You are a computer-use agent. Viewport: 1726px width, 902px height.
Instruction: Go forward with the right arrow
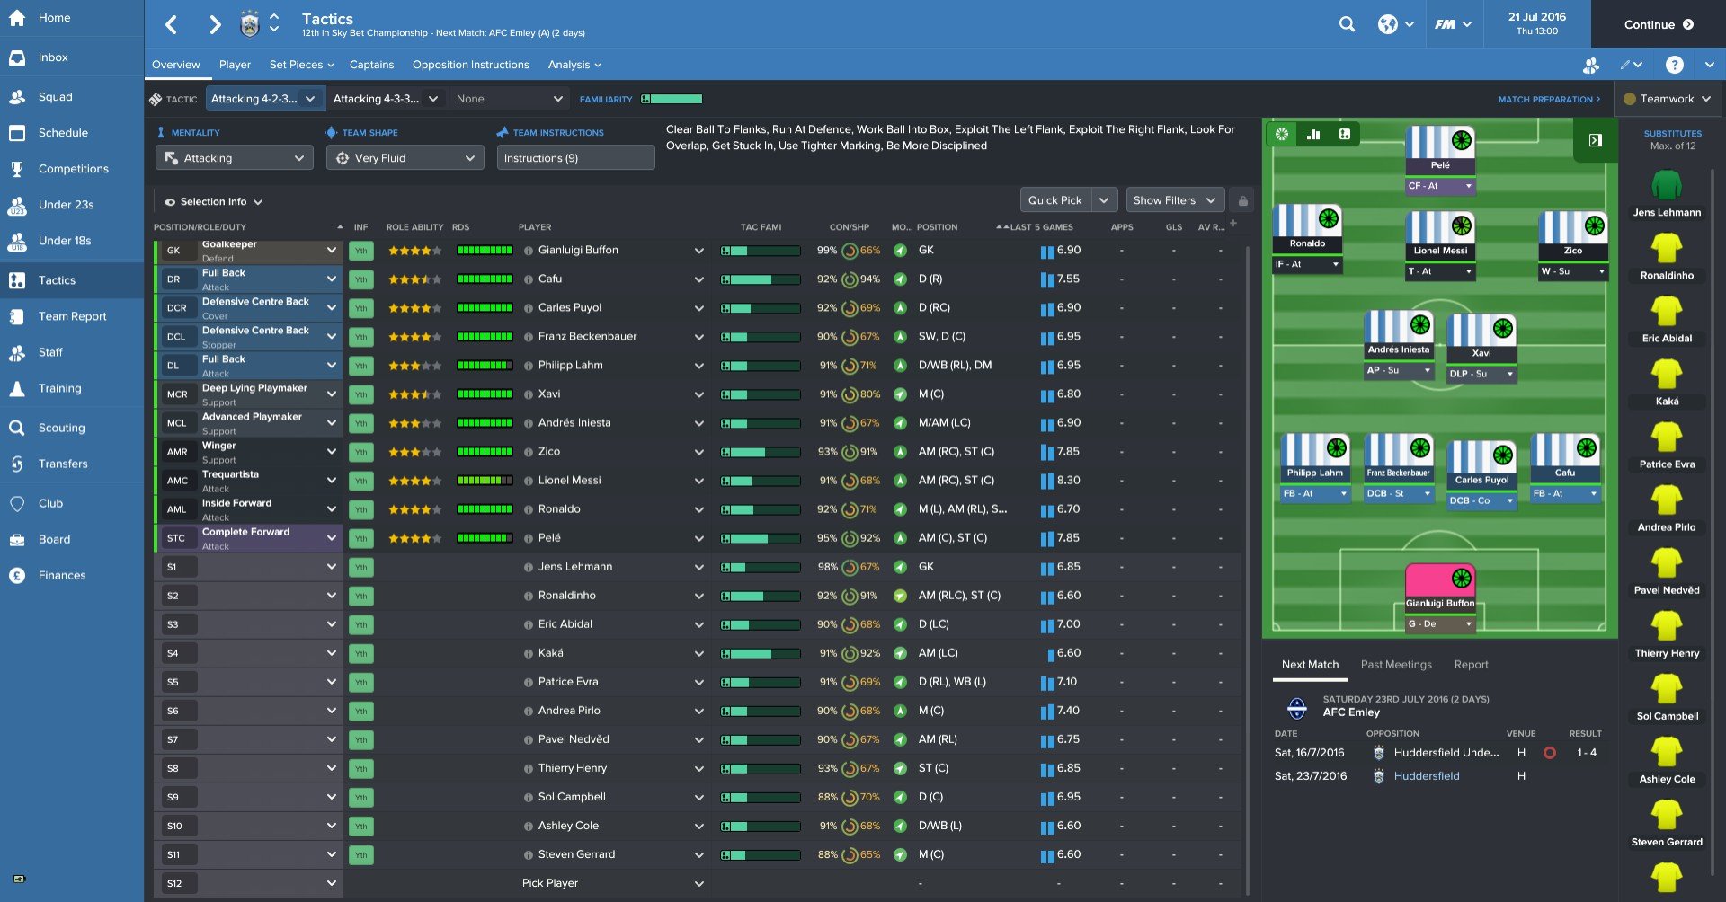tap(214, 25)
